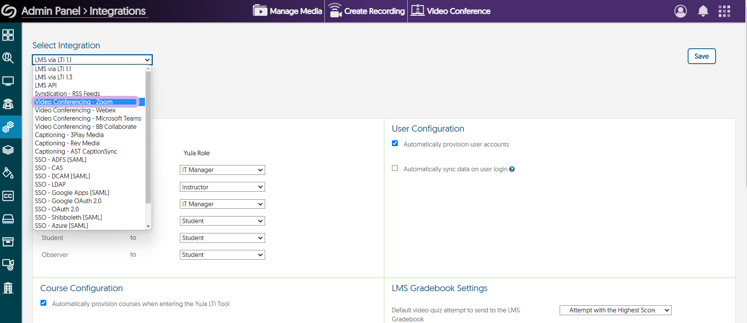747x323 pixels.
Task: Select LMS API option
Action: click(x=89, y=85)
